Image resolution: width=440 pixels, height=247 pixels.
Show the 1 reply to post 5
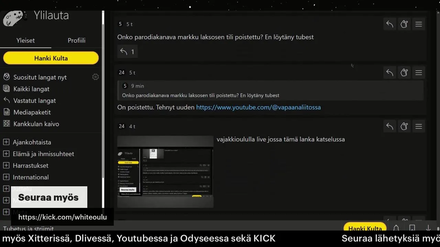tap(127, 51)
